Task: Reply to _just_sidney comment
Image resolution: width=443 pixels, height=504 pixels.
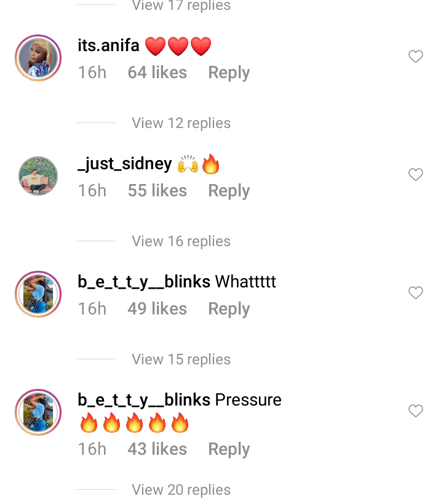Action: (x=229, y=191)
